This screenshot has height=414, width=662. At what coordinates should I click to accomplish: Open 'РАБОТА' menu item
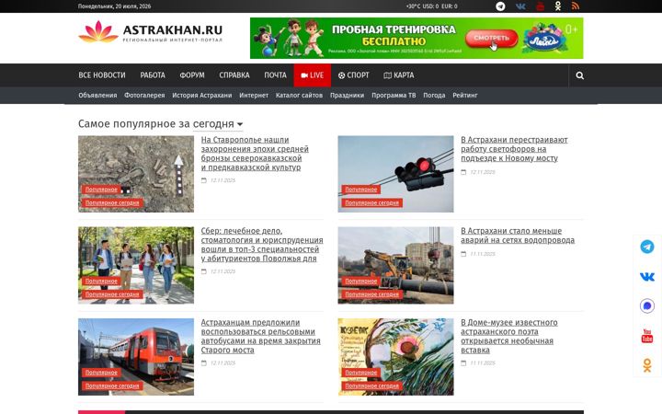(153, 75)
